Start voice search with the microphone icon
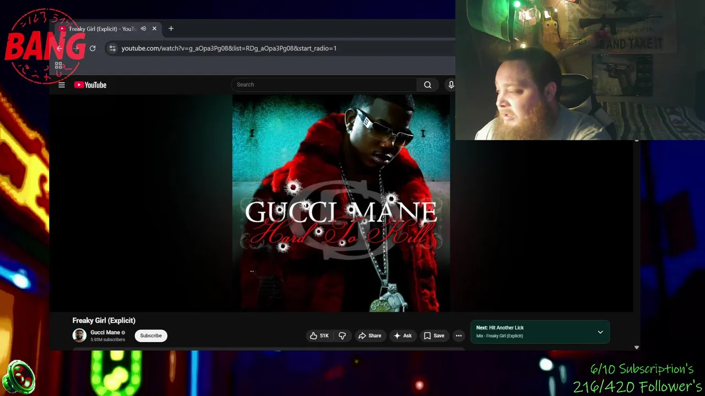The image size is (705, 396). [x=451, y=85]
